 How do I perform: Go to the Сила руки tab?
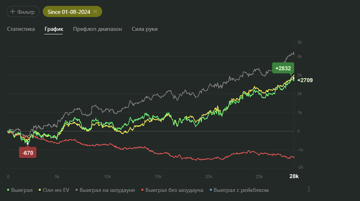(145, 29)
